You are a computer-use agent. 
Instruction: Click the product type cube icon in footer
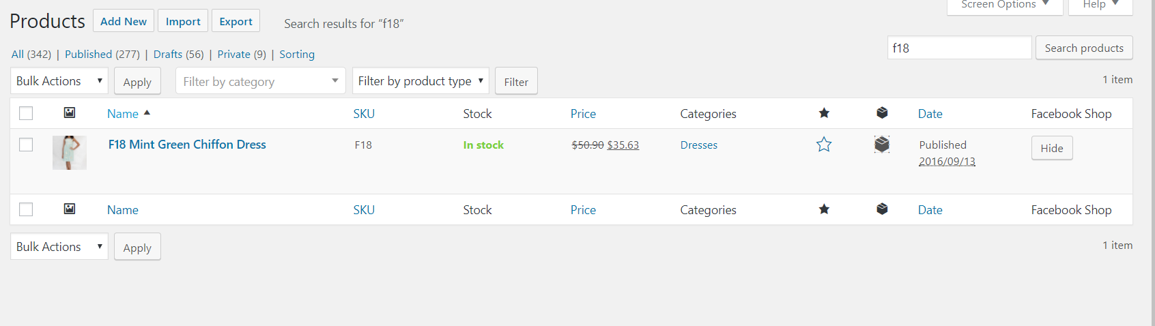point(882,209)
